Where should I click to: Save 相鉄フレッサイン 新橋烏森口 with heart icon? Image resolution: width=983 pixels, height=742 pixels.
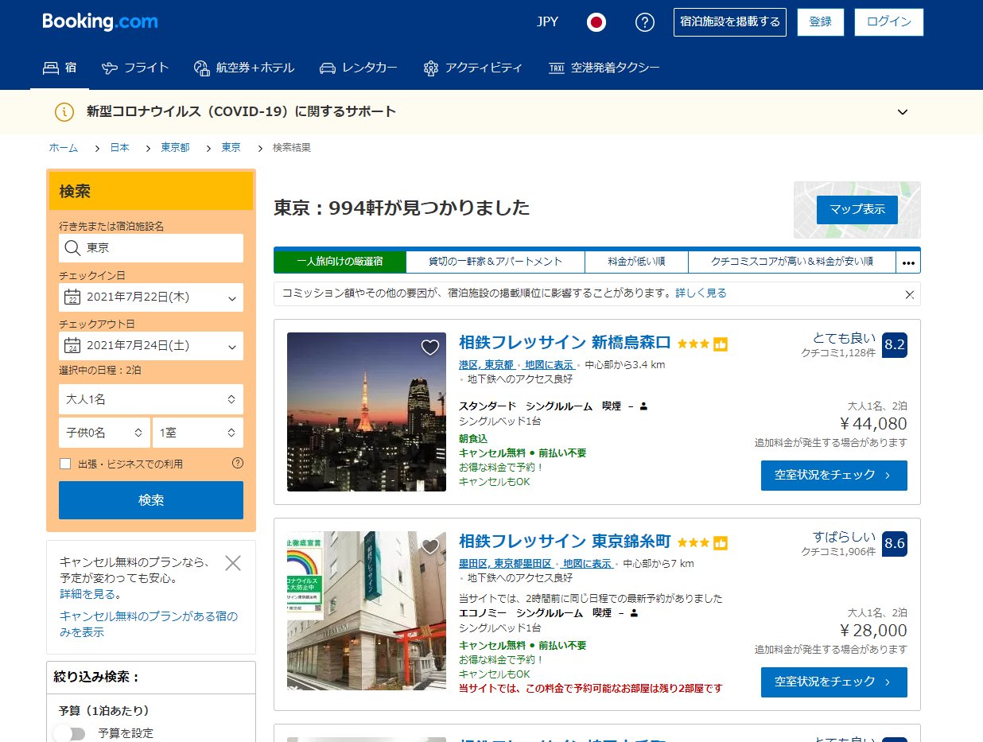tap(430, 348)
